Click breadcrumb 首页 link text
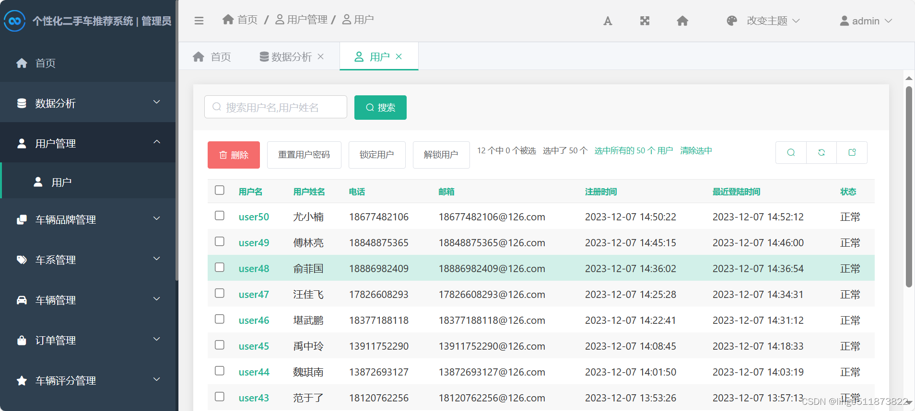Viewport: 915px width, 411px height. (247, 19)
